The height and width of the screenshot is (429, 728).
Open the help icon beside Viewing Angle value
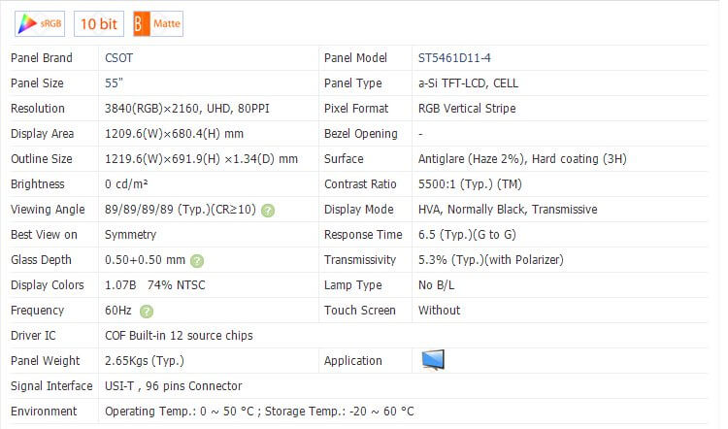click(x=268, y=210)
